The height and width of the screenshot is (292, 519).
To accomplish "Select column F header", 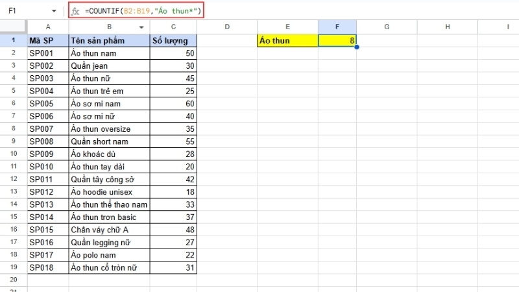I will tap(337, 27).
